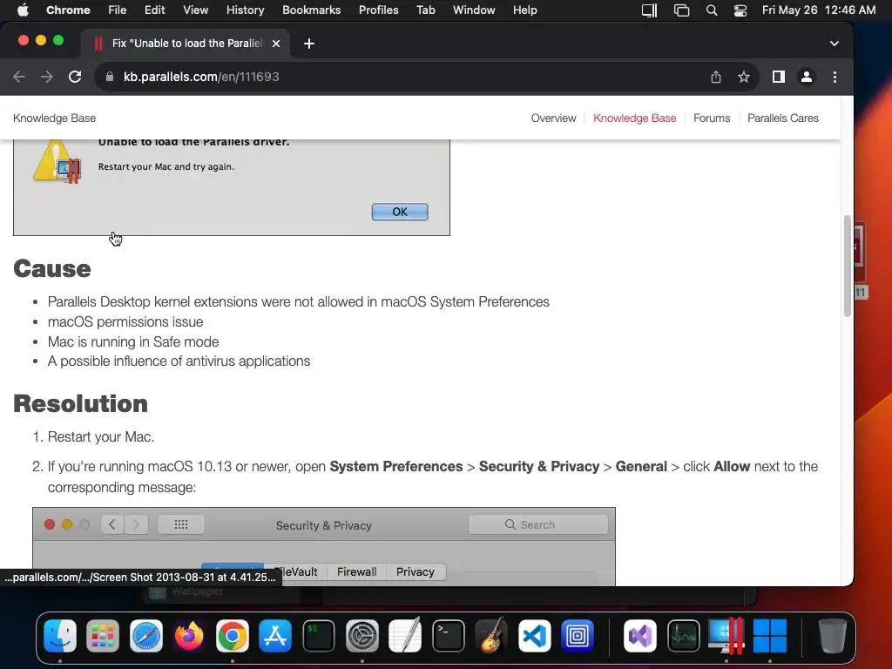The image size is (892, 669).
Task: Click the page vertical scrollbar thumb
Action: point(847,266)
